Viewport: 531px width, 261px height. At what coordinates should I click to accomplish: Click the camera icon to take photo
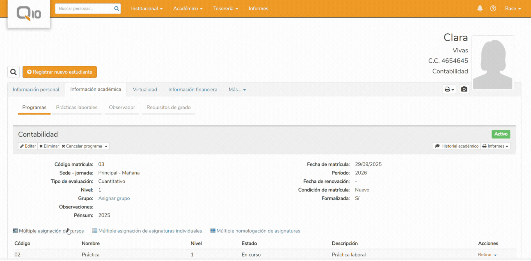464,89
